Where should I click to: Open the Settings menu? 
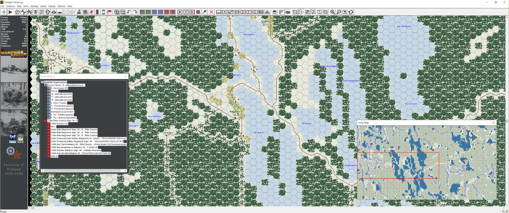coord(34,6)
